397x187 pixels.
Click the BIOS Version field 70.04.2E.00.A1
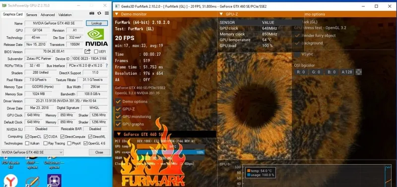54,51
